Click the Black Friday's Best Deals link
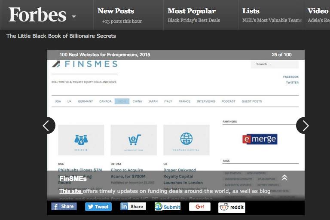 194,21
